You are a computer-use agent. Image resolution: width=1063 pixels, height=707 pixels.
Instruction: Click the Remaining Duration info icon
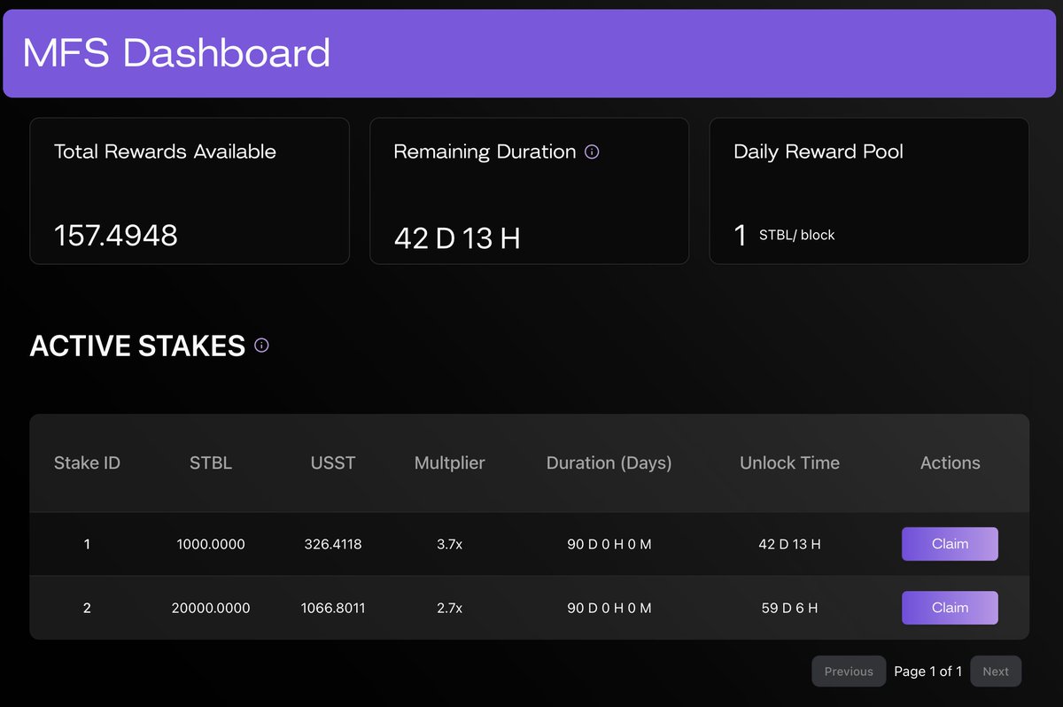point(592,151)
